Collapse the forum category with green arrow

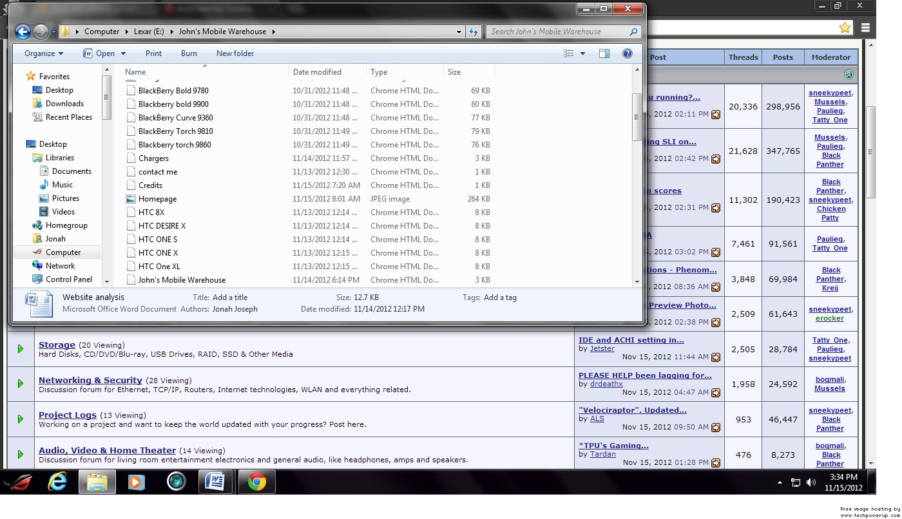pos(849,75)
